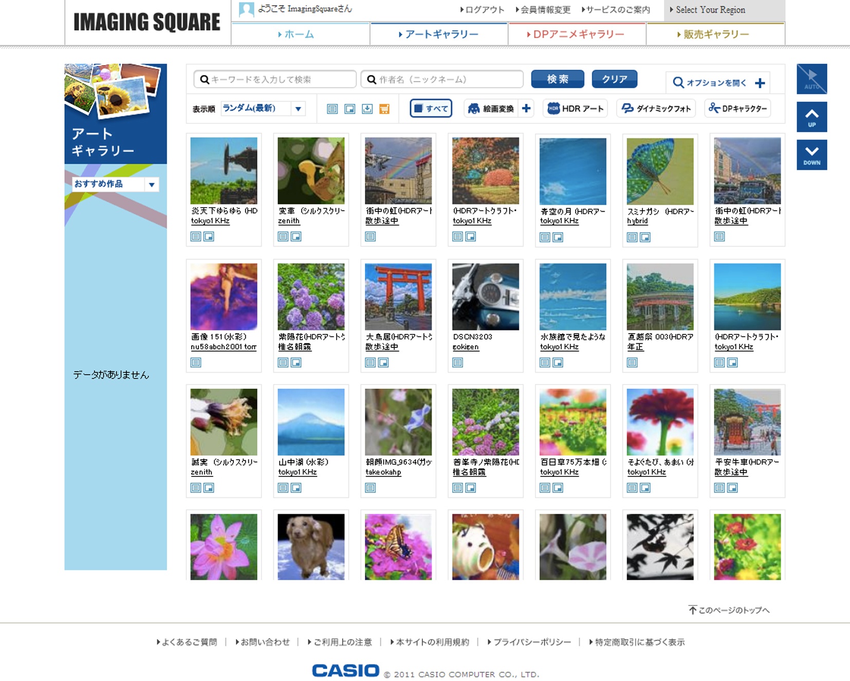
Task: Open the 大鳥居 red torii gate thumbnail
Action: tap(398, 297)
